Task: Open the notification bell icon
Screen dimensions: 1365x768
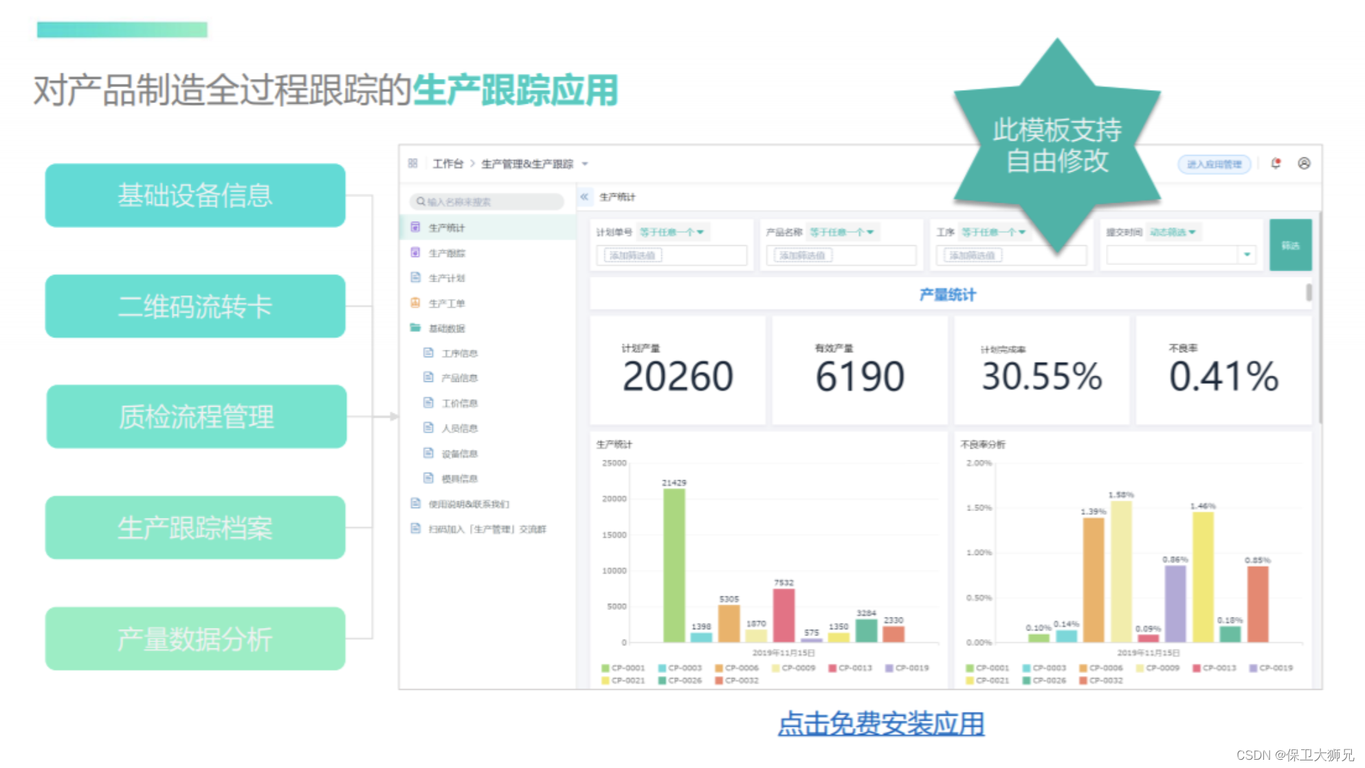Action: (1276, 163)
